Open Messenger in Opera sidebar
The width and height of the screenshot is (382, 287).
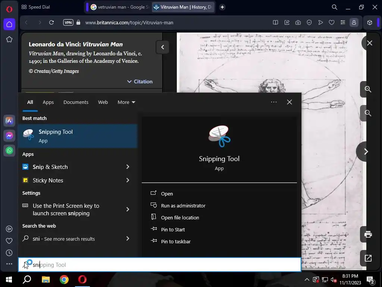9,135
